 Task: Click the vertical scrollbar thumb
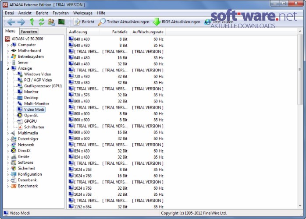click(300, 70)
